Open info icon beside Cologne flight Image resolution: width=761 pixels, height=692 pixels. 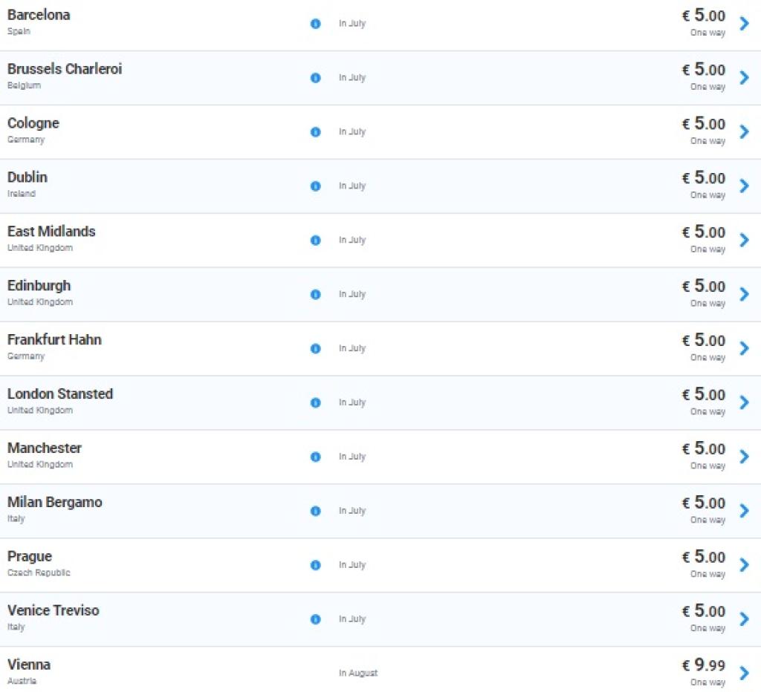tap(315, 132)
